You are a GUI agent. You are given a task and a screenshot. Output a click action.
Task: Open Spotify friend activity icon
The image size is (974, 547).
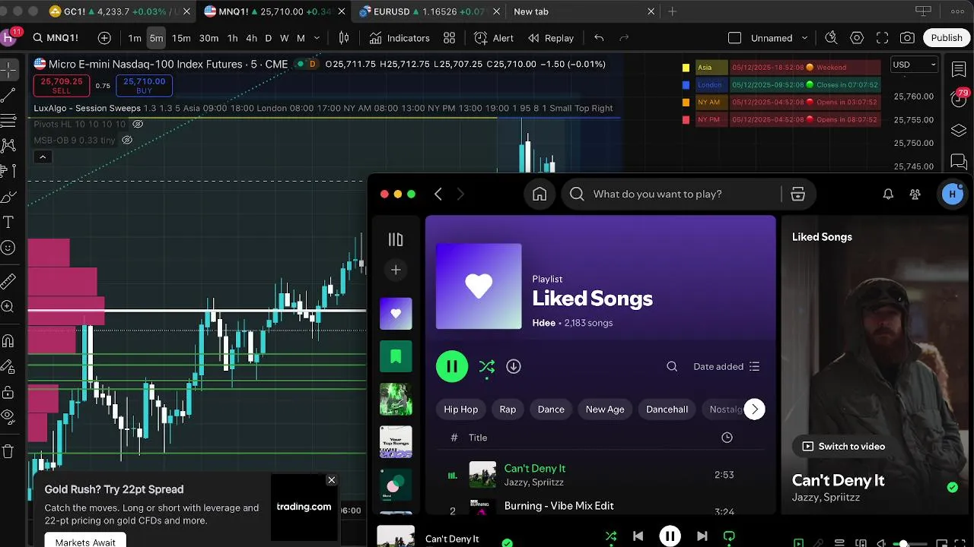click(915, 194)
